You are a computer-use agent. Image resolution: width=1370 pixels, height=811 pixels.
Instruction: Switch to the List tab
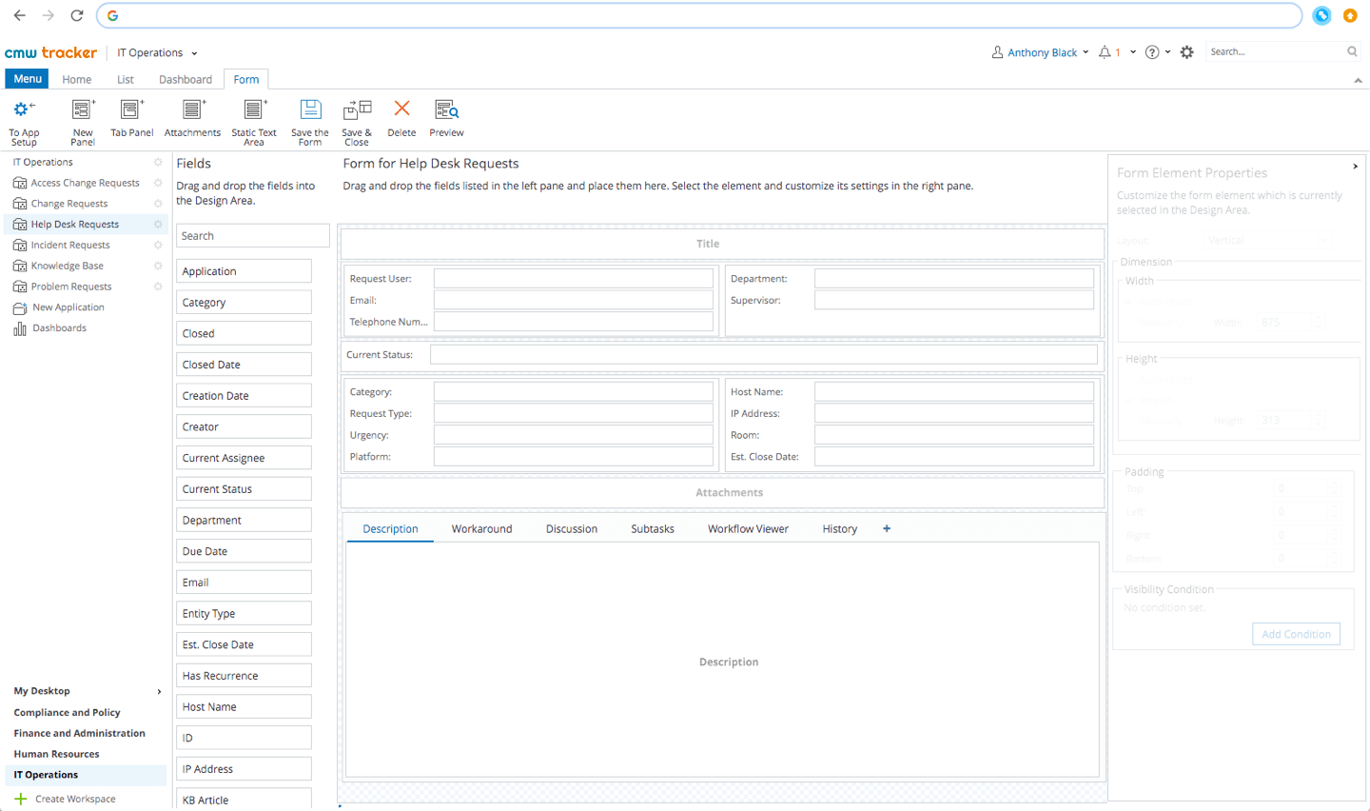click(126, 80)
